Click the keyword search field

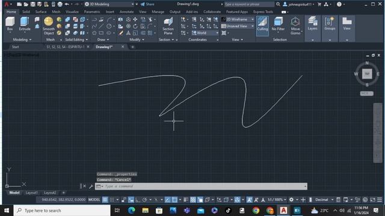(249, 4)
